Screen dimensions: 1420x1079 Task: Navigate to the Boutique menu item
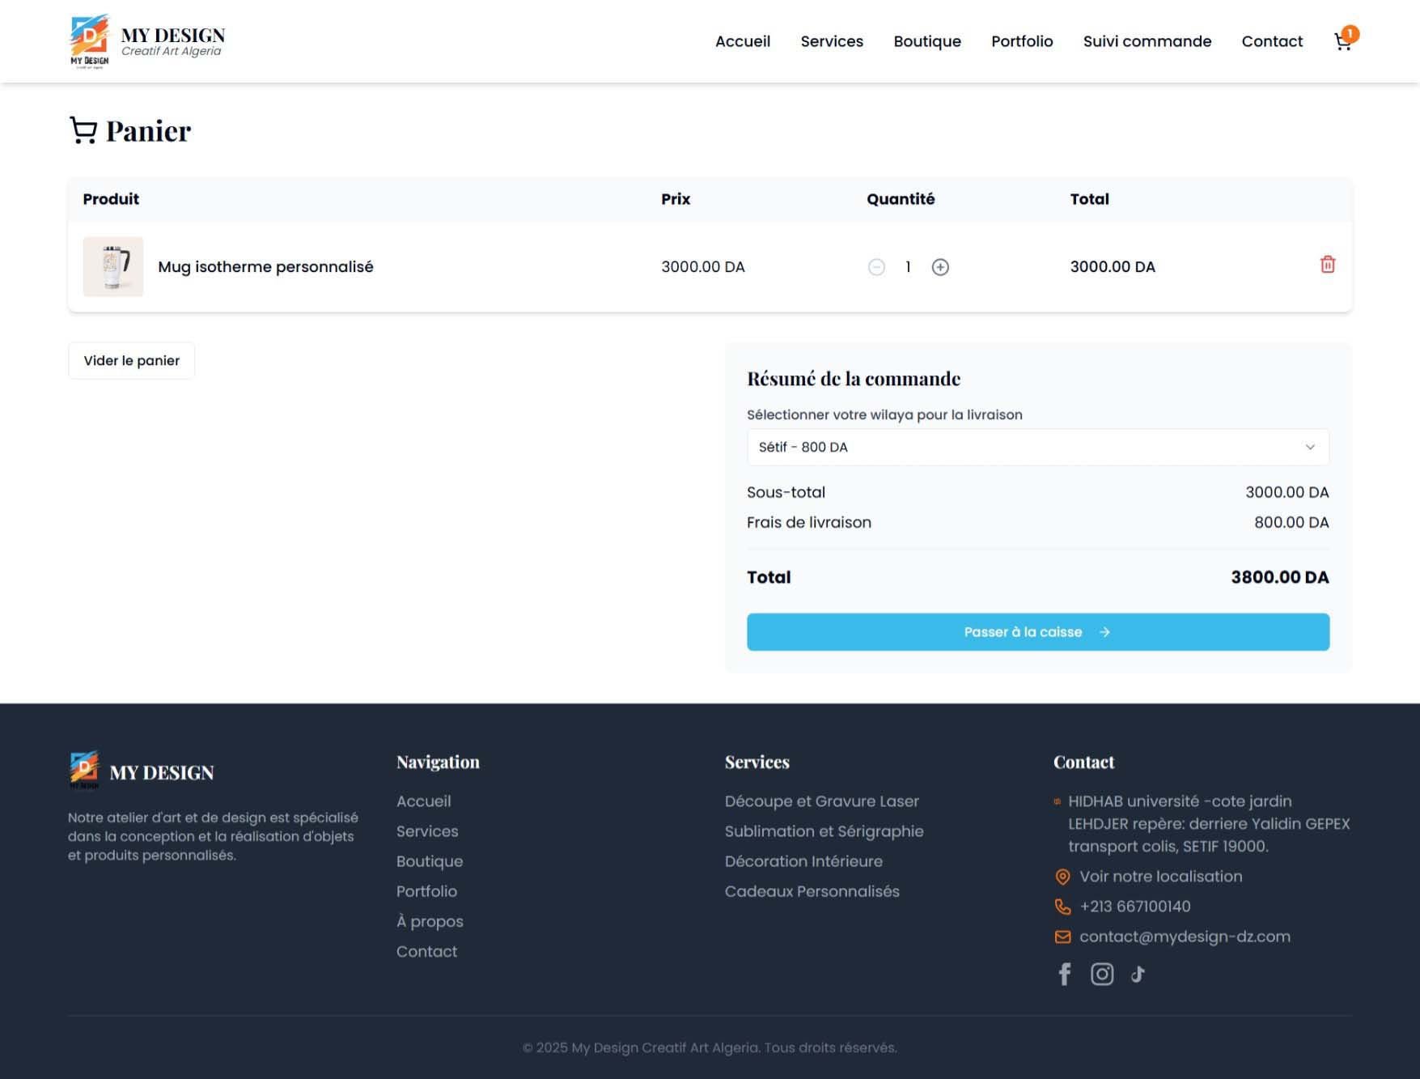click(x=926, y=41)
